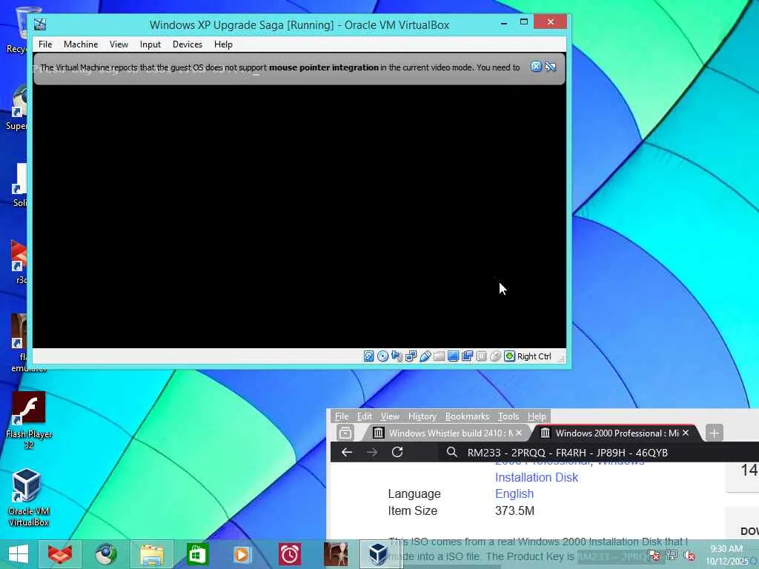The image size is (759, 569).
Task: Click the network adapters indicator in VirtualBox
Action: pyautogui.click(x=411, y=356)
